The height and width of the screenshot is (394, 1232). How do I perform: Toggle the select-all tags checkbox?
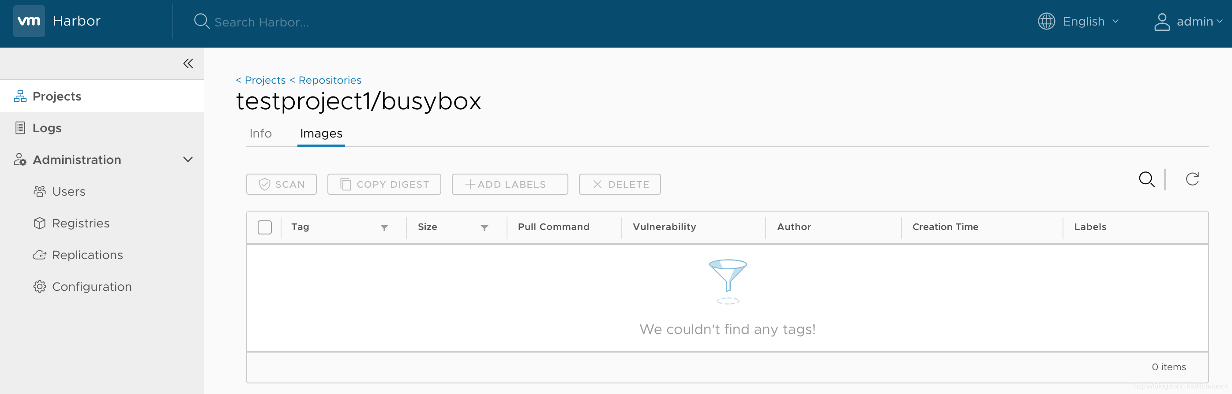pyautogui.click(x=264, y=227)
